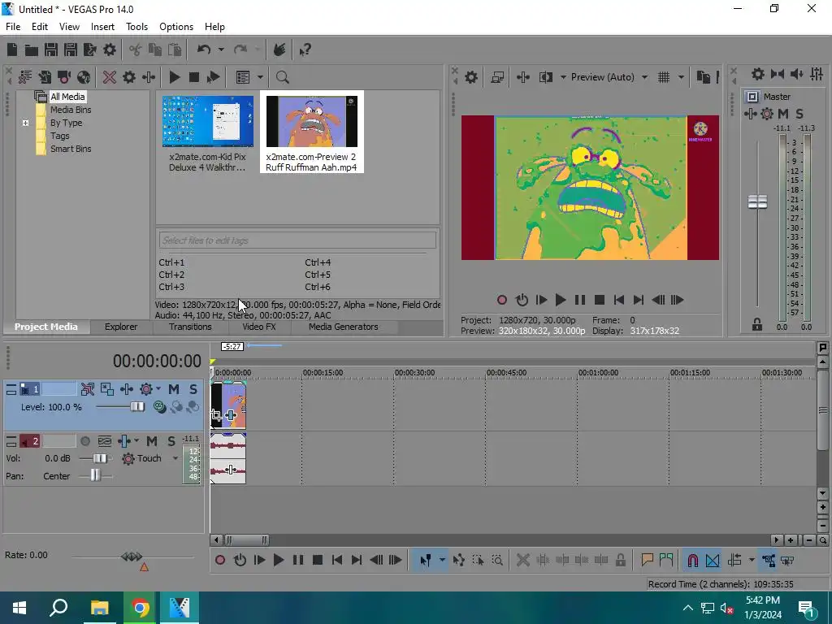Image resolution: width=832 pixels, height=624 pixels.
Task: Play from start in Video Preview
Action: click(x=541, y=301)
